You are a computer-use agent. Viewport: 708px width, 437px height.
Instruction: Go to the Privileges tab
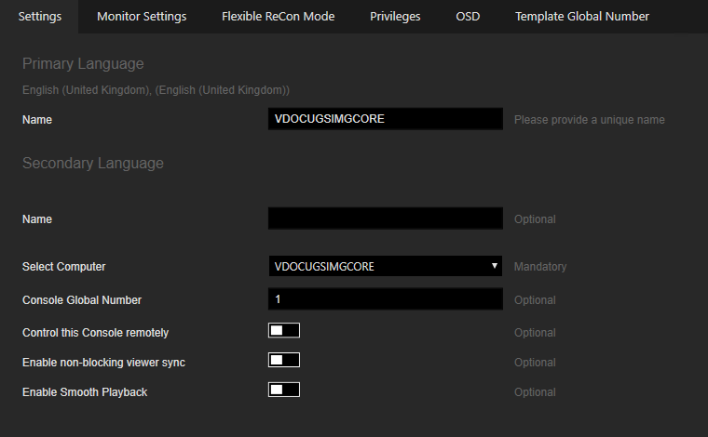click(395, 17)
